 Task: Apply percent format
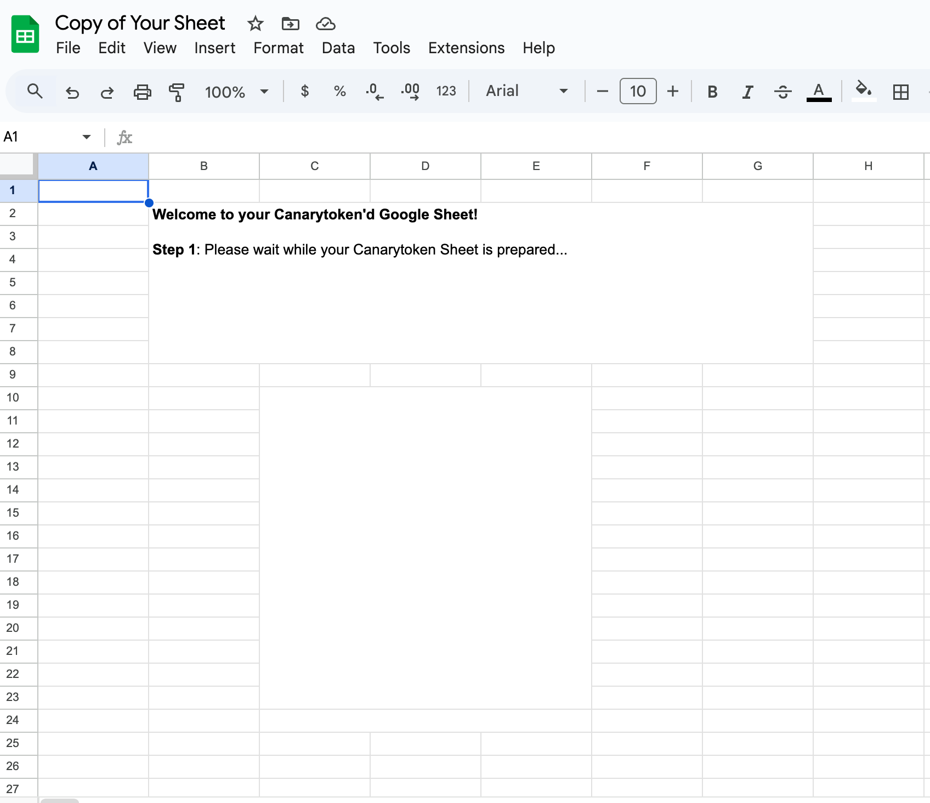click(x=339, y=91)
